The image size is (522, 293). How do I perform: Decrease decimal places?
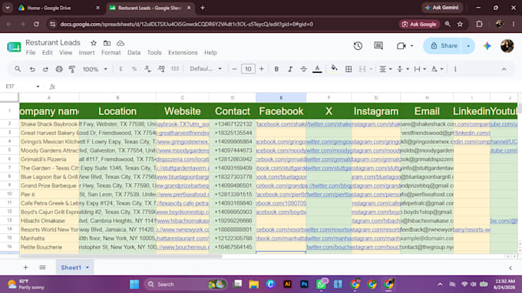(x=148, y=69)
